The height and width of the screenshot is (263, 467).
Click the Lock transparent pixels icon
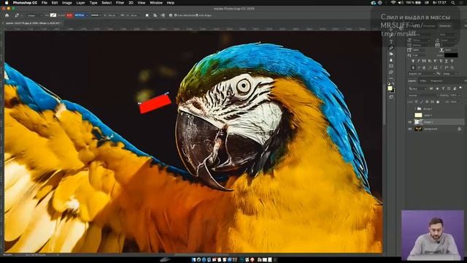[x=416, y=102]
